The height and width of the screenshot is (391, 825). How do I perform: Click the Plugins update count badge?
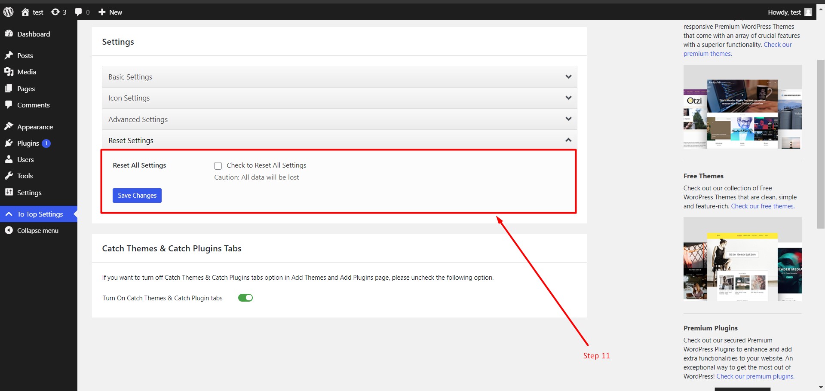click(46, 144)
